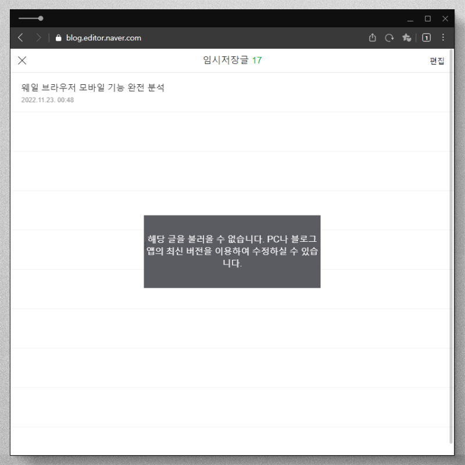Screen dimensions: 465x465
Task: Reload the page with the refresh icon
Action: [389, 38]
